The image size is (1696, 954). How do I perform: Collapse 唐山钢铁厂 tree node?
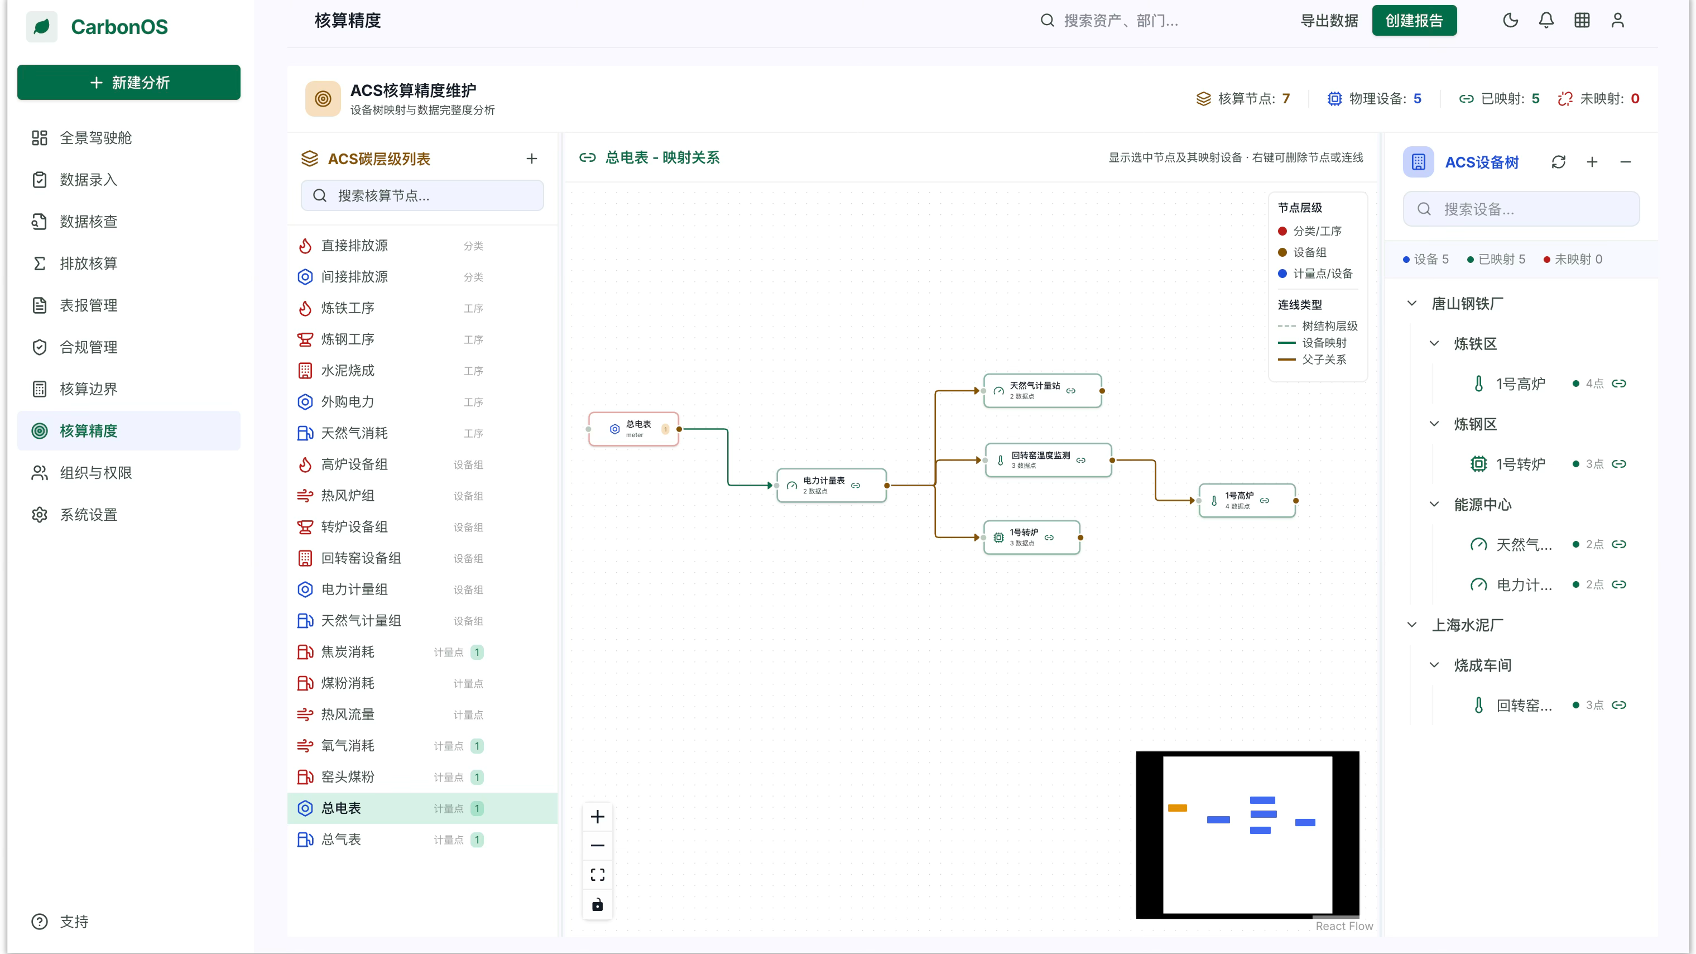1411,304
